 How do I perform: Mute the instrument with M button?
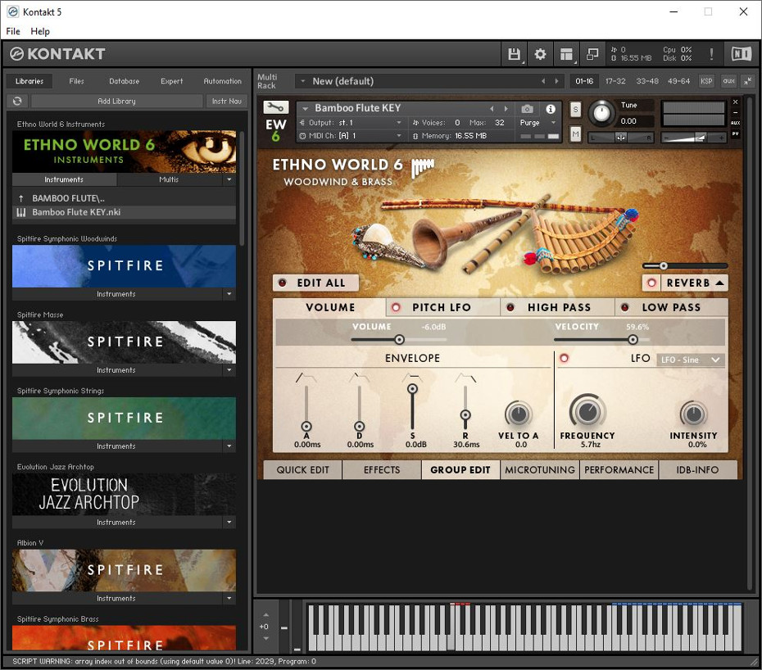[x=575, y=134]
